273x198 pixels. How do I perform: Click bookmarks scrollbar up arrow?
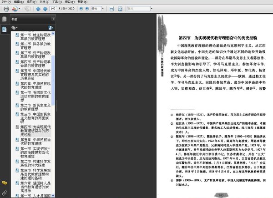53,33
